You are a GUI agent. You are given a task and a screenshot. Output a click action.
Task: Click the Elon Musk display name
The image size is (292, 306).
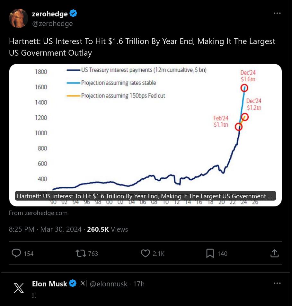tap(49, 284)
